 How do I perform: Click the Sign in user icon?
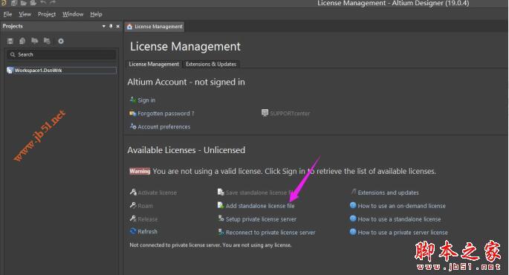[x=133, y=100]
